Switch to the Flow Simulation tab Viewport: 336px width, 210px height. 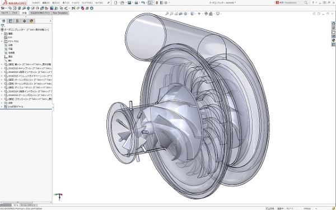[60, 13]
